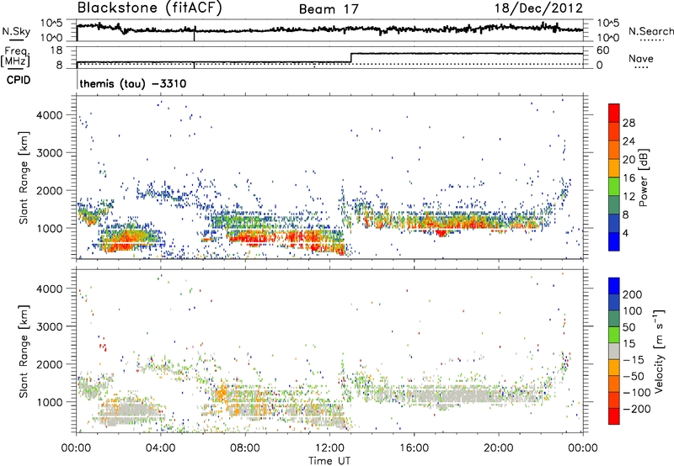
Task: Click the Blackstone (fitACF) title
Action: [150, 8]
